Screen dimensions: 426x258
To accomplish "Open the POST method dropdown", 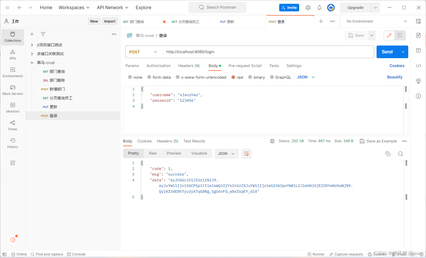I will pyautogui.click(x=143, y=52).
